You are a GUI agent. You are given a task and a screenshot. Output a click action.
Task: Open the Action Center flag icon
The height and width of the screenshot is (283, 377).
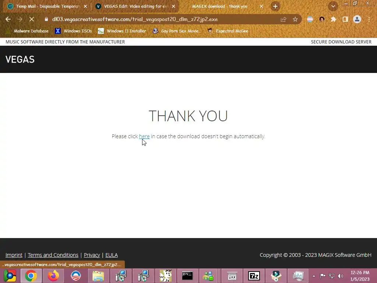[x=323, y=276]
